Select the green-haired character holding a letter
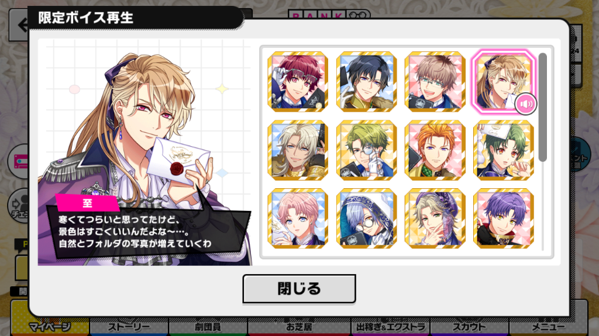Screen dimensions: 599x336 pyautogui.click(x=504, y=150)
